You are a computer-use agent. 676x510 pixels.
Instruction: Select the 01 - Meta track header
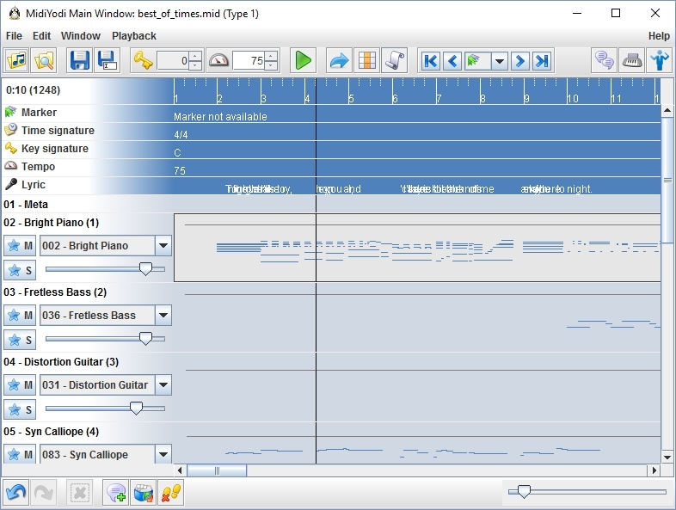(x=26, y=205)
